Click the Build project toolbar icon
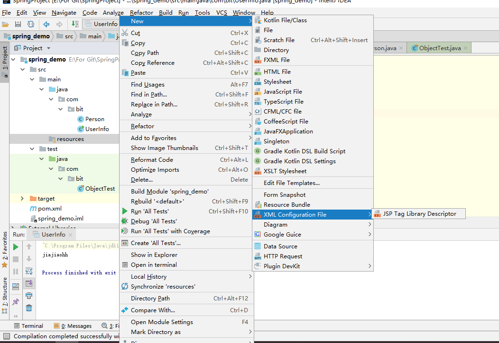499x343 pixels. 75,24
